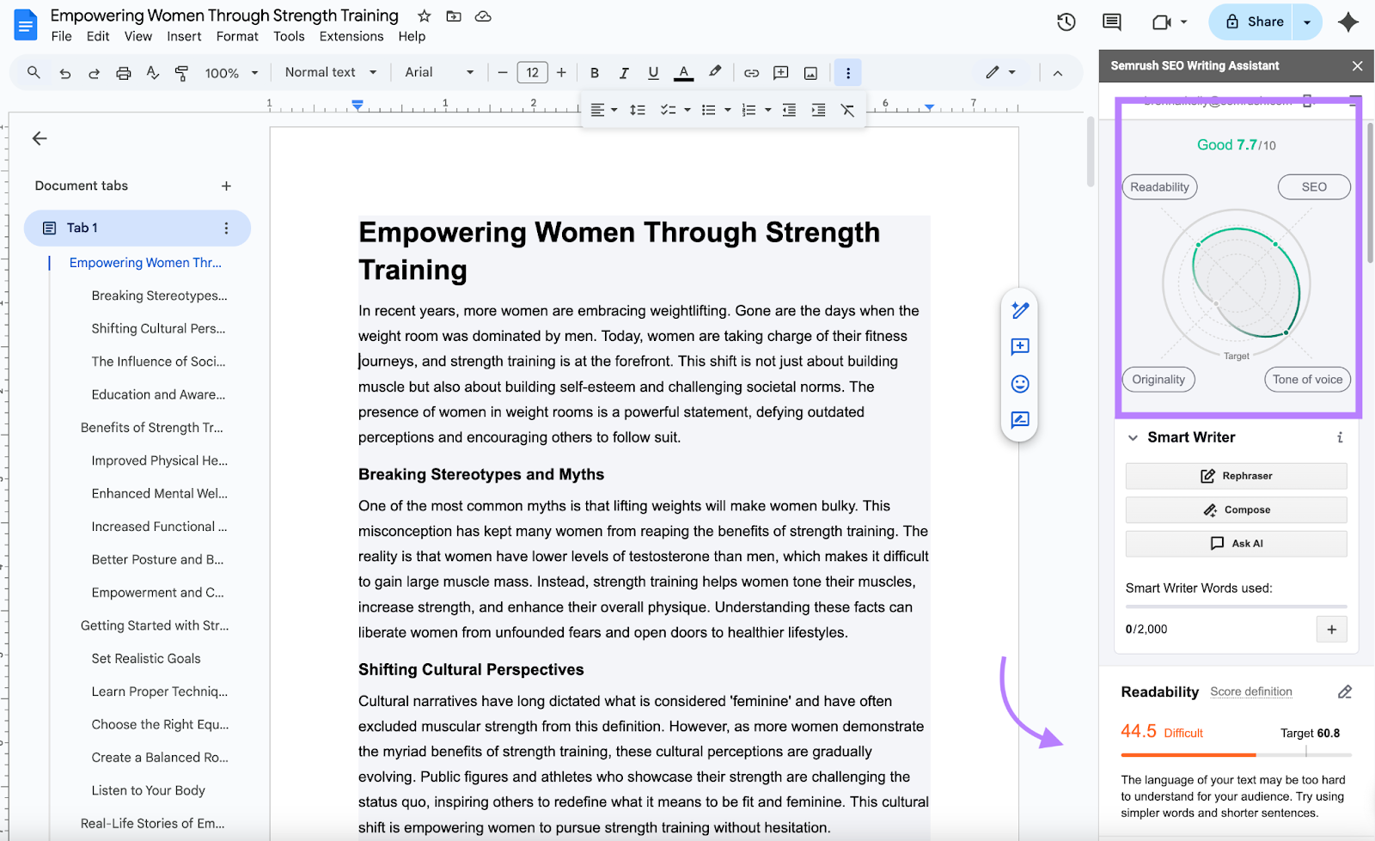Run Spelling and grammar check
This screenshot has width=1375, height=841.
pyautogui.click(x=152, y=72)
